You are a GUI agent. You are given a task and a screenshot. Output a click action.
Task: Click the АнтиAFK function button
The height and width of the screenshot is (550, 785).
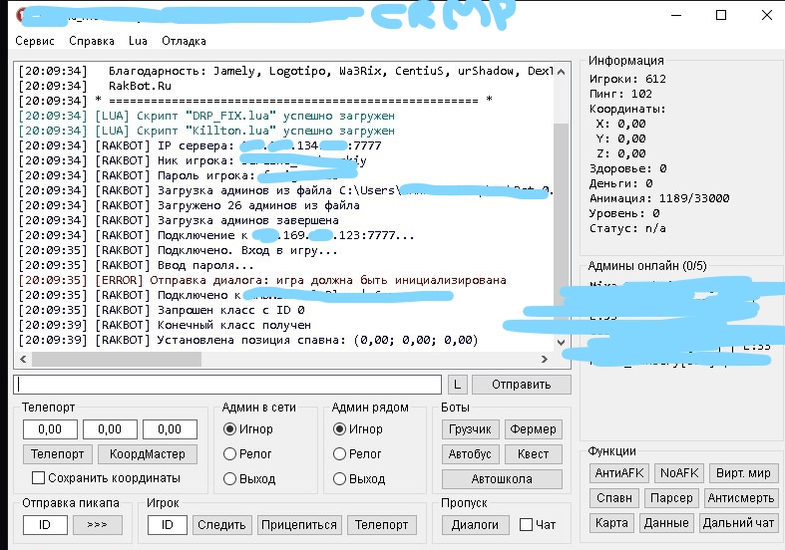619,472
